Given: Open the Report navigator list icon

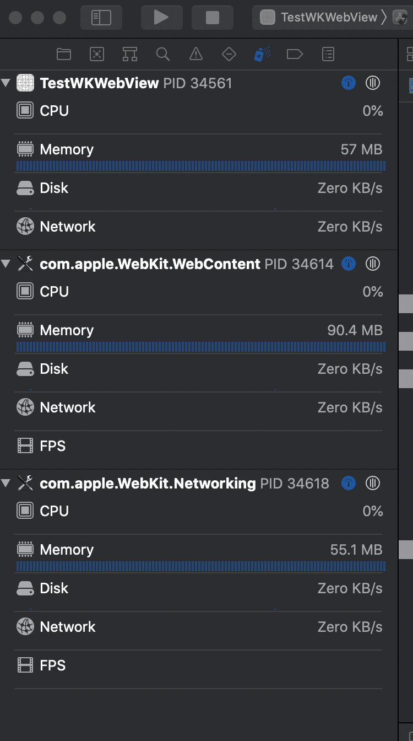Looking at the screenshot, I should (x=328, y=54).
